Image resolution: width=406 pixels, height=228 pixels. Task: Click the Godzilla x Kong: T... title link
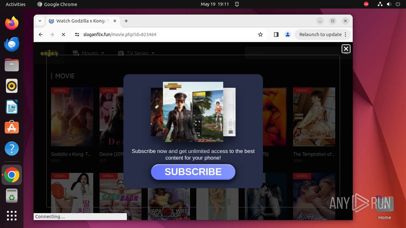coord(71,154)
